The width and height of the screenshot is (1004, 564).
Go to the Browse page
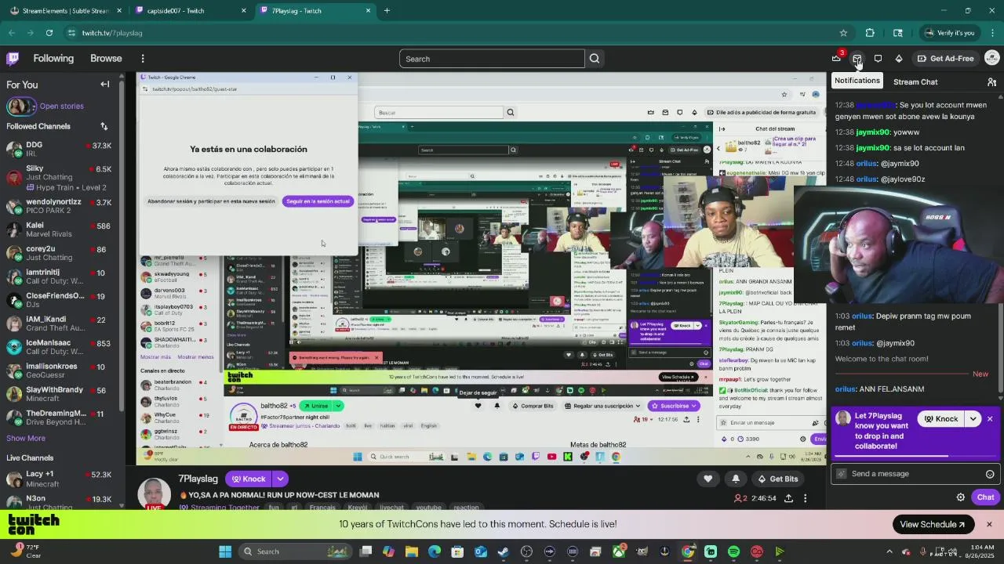[106, 59]
